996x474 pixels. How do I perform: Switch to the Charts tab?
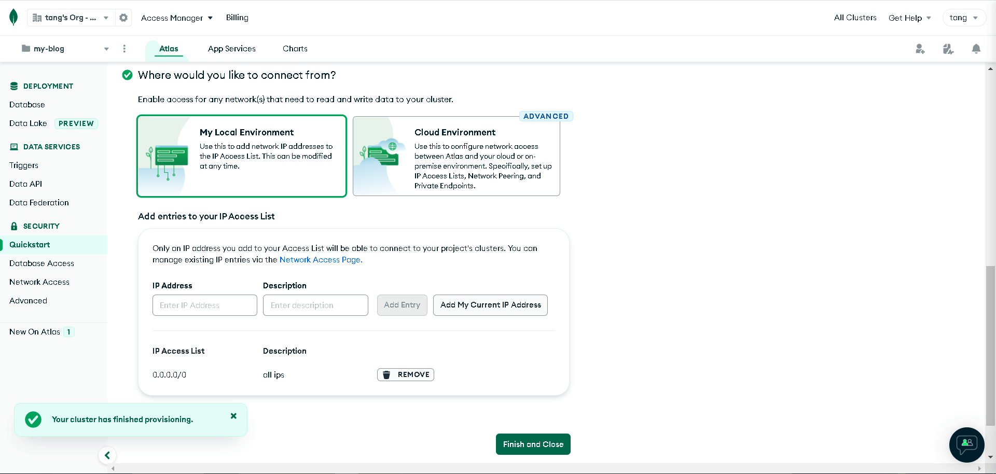(x=295, y=49)
